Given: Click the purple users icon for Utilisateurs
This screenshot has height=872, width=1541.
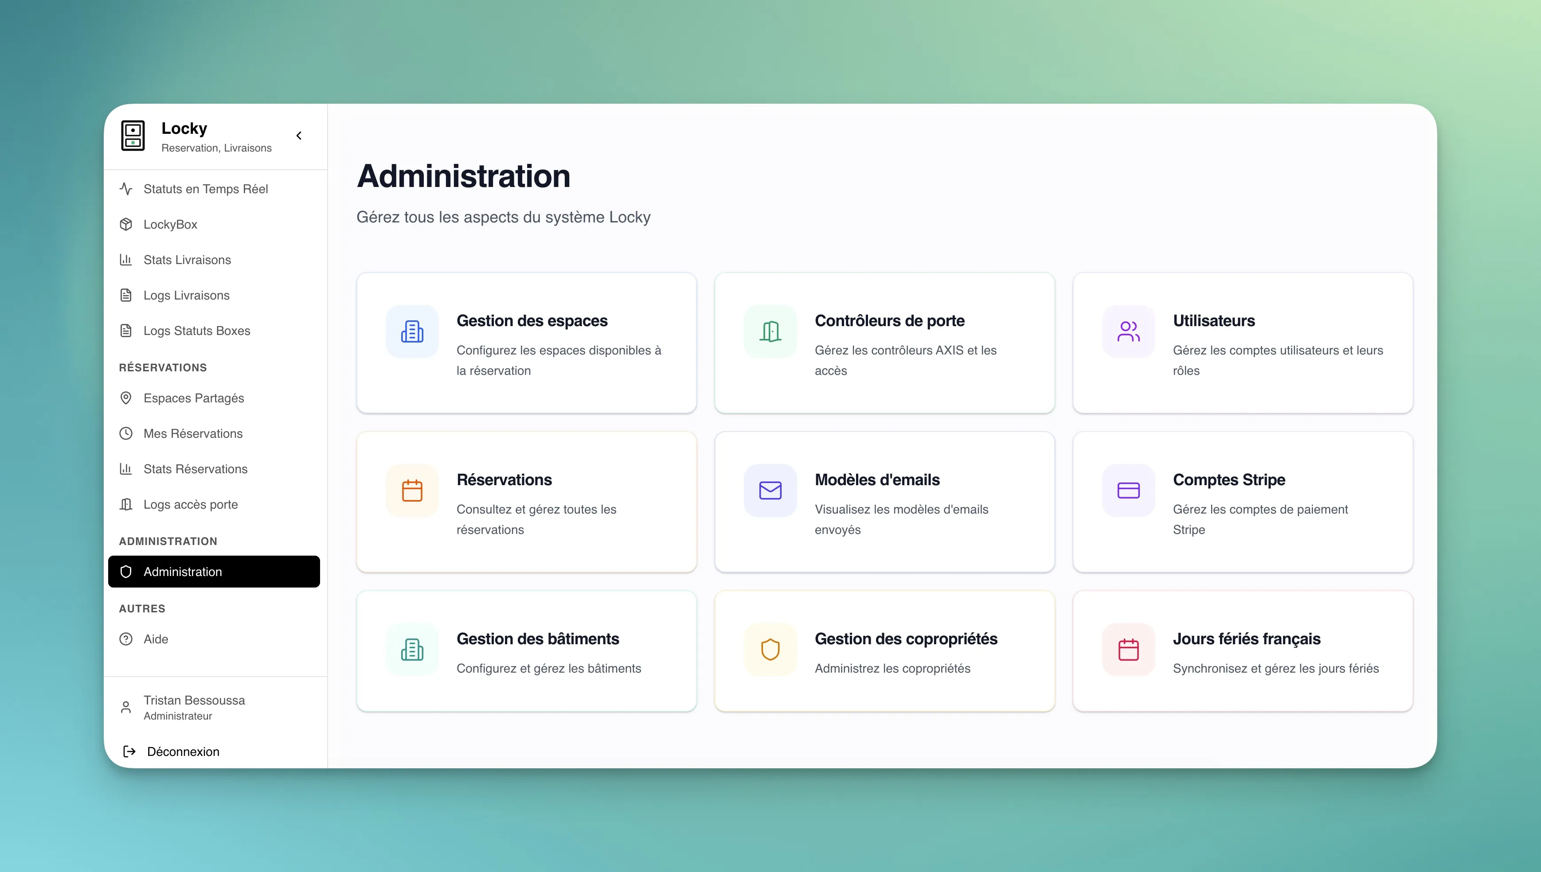Looking at the screenshot, I should click(x=1129, y=331).
